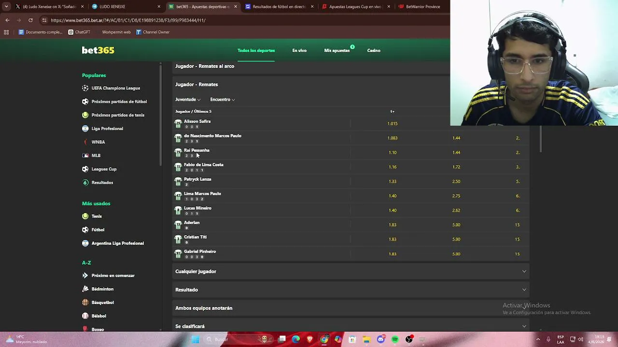
Task: Open the ChatGPT bookmark
Action: pyautogui.click(x=79, y=32)
